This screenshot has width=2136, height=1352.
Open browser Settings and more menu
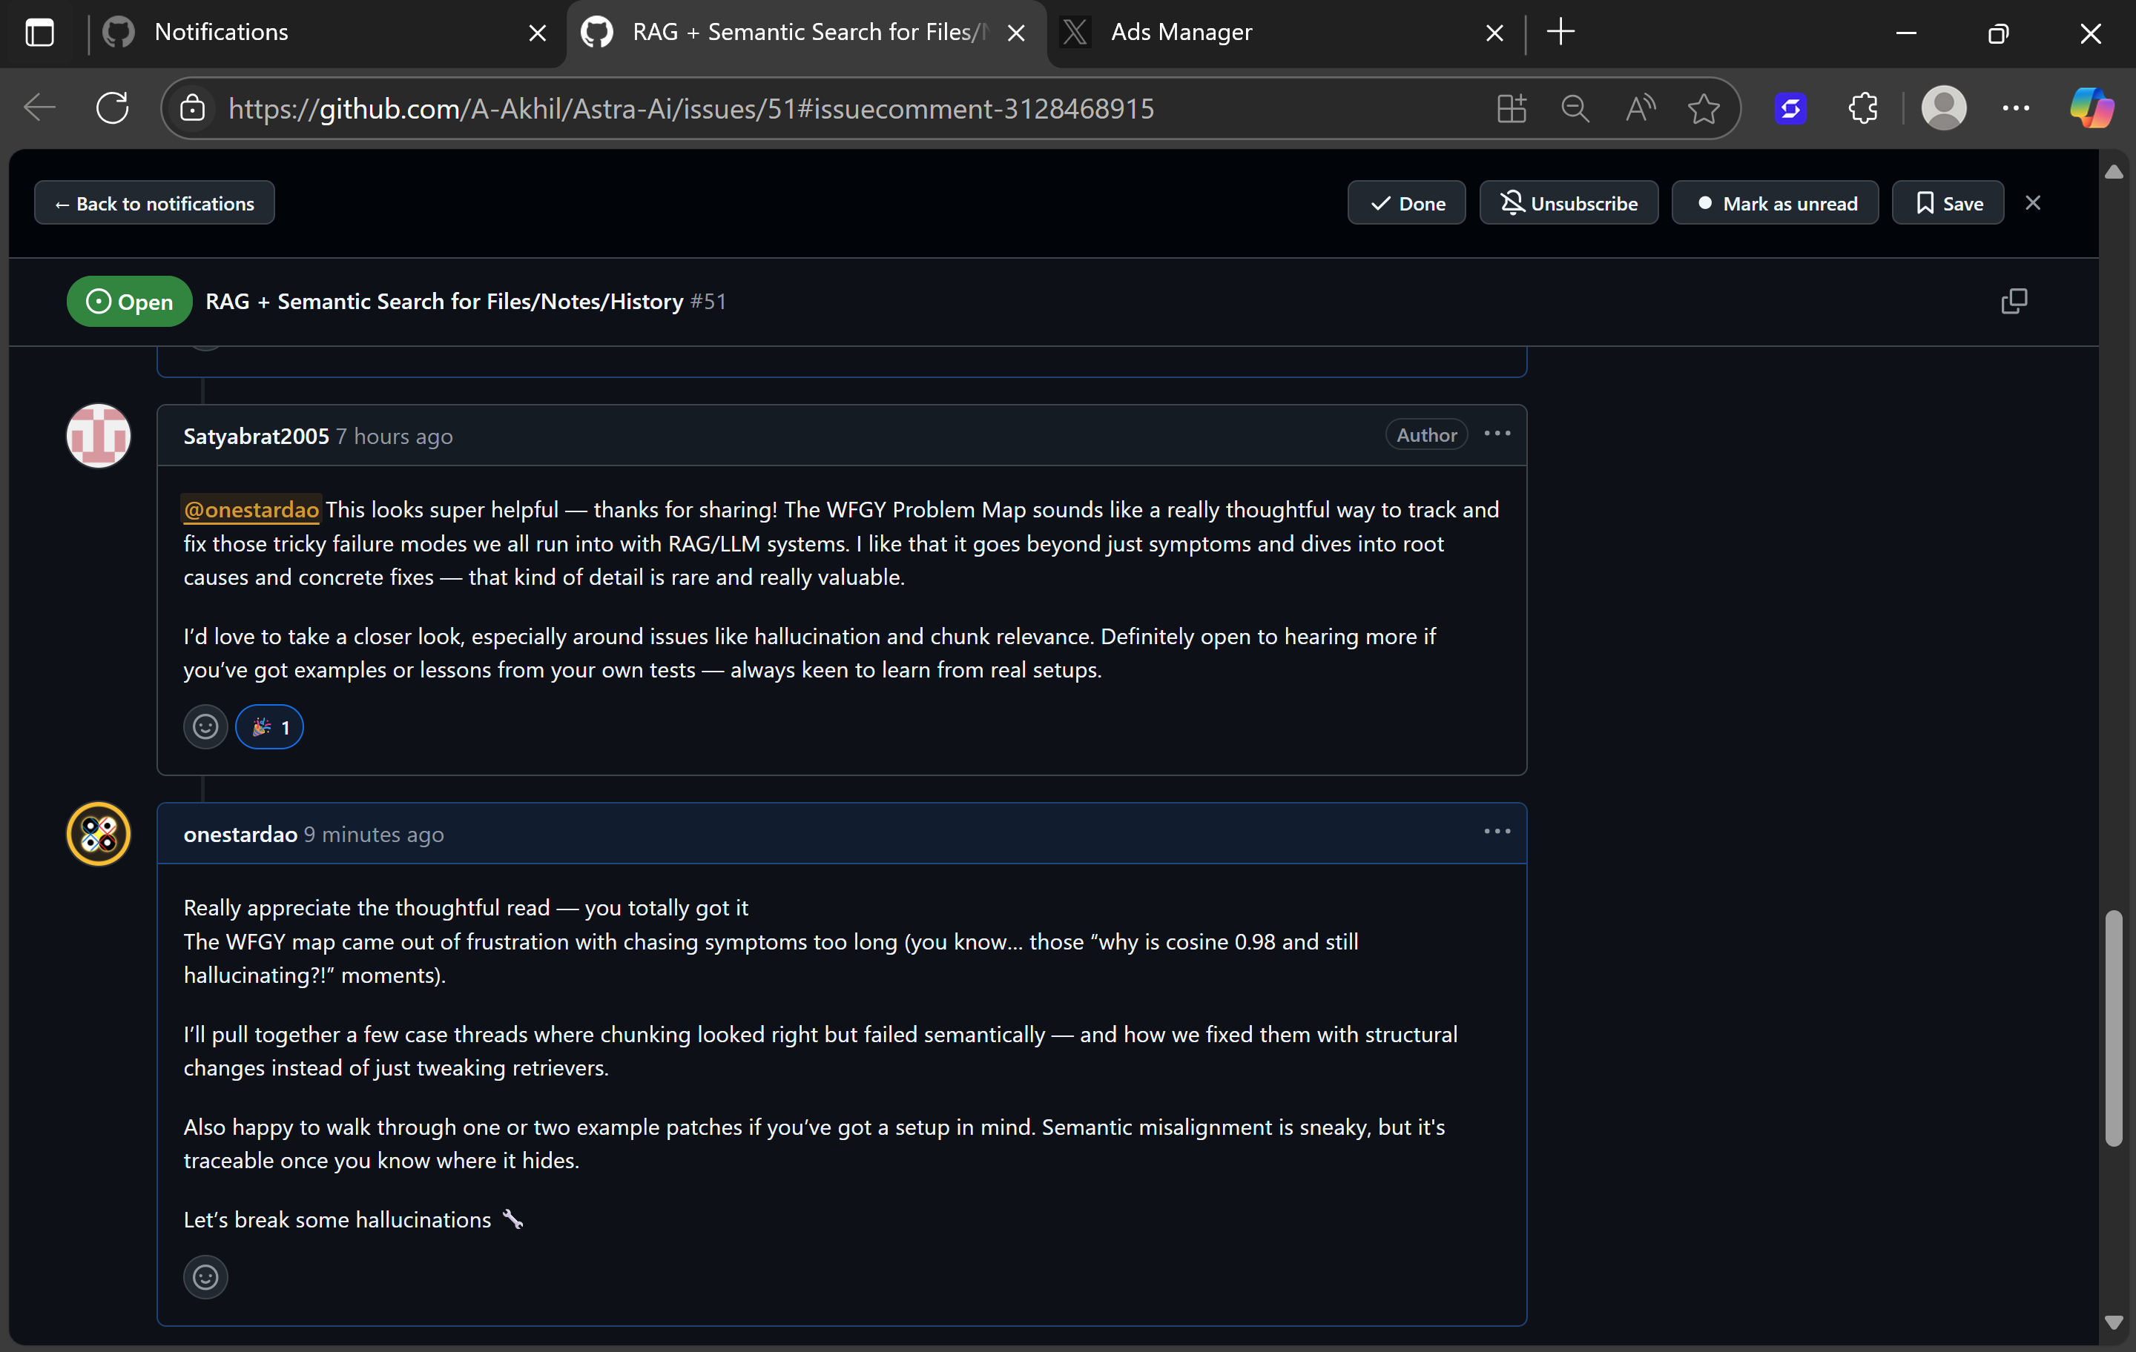[x=2015, y=108]
